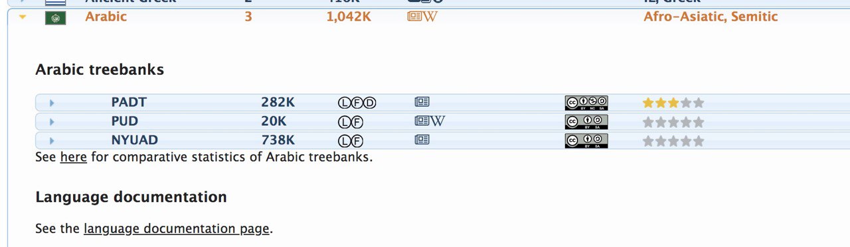
Task: Open the 'here' comparative statistics link
Action: pyautogui.click(x=73, y=158)
